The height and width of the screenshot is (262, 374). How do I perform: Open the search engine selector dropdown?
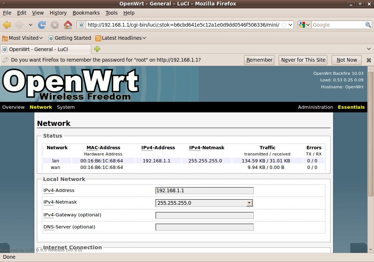pyautogui.click(x=304, y=25)
